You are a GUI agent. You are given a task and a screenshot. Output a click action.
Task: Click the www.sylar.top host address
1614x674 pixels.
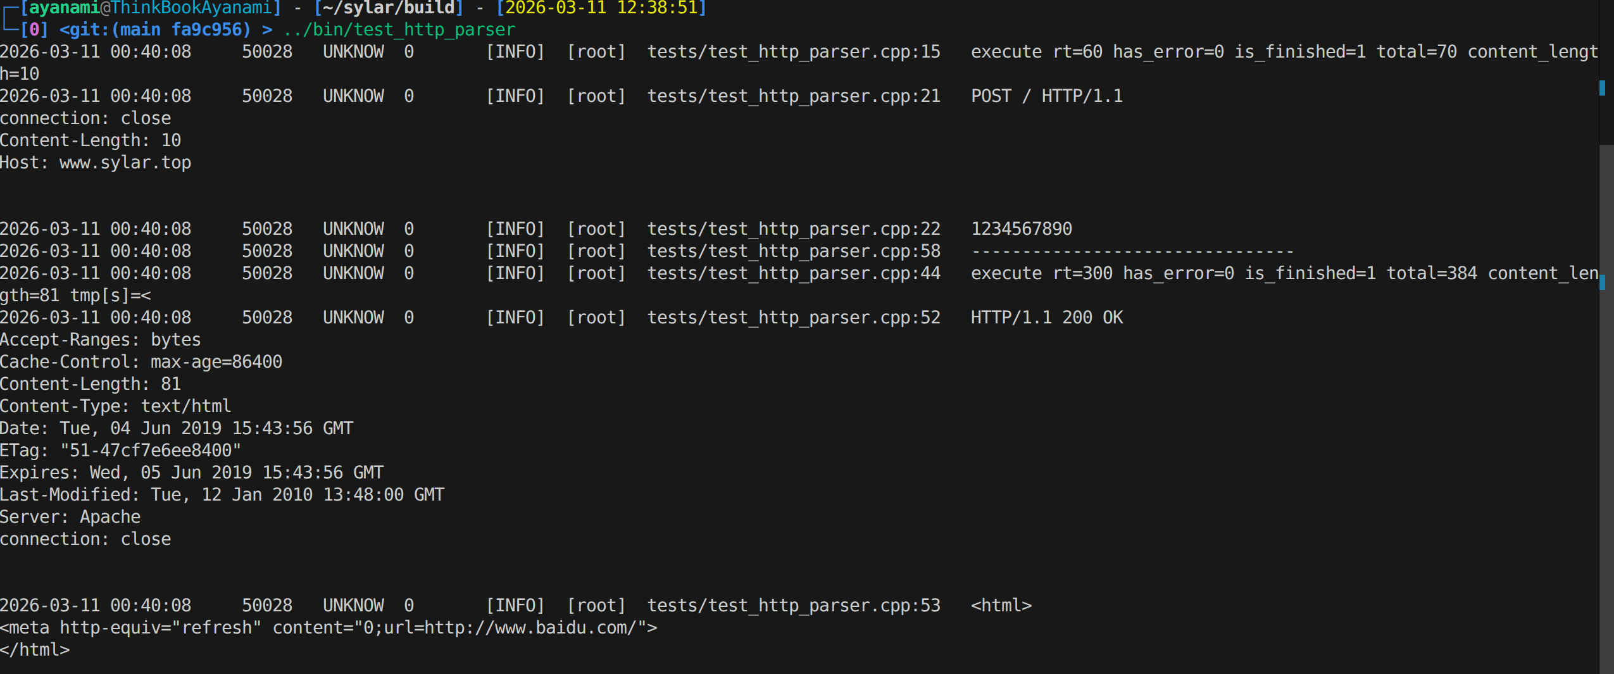(x=125, y=163)
